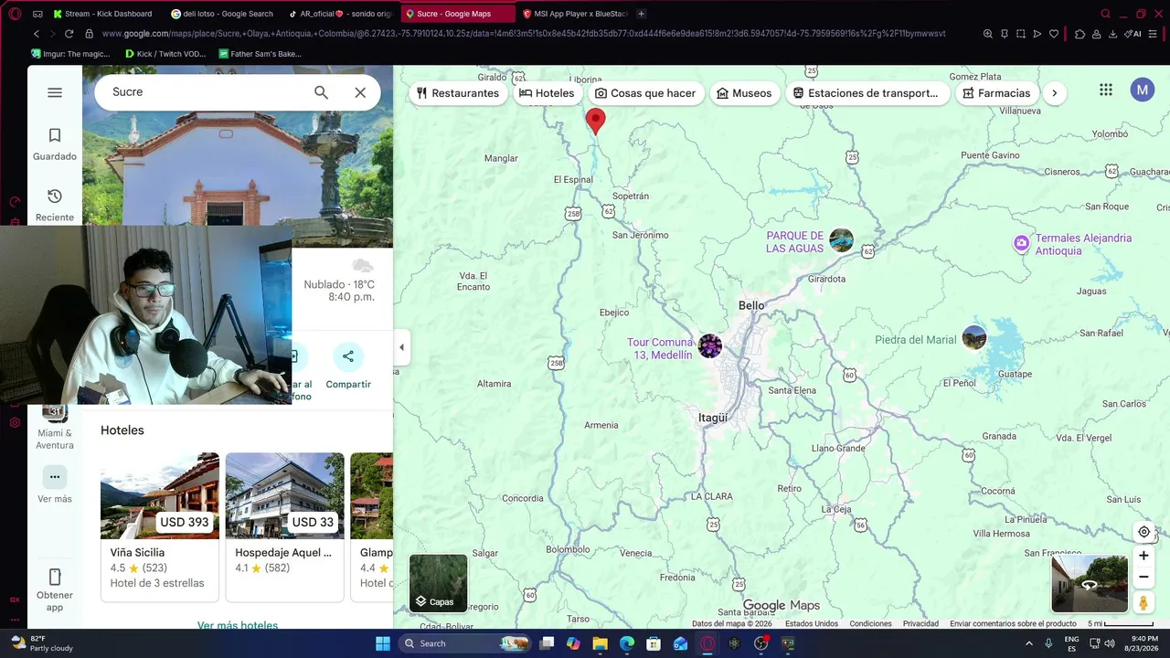Screen dimensions: 1170x658
Task: Click the address bar URL
Action: 524,34
